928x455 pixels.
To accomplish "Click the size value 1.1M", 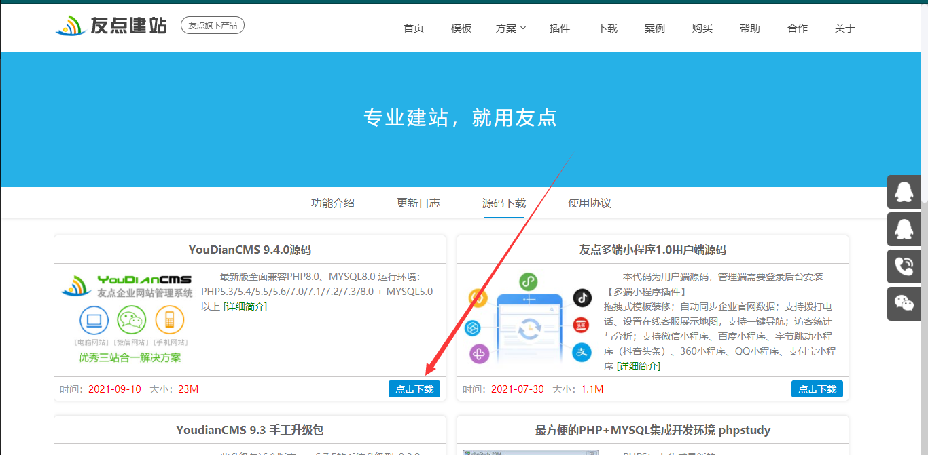I will coord(592,389).
